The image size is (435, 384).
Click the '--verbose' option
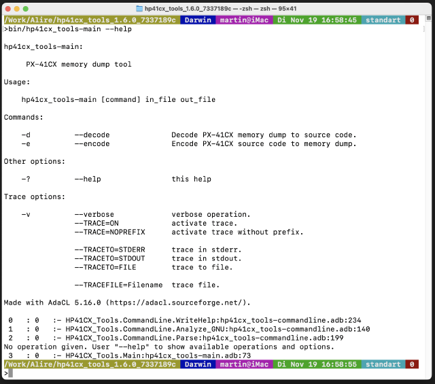[x=94, y=215]
